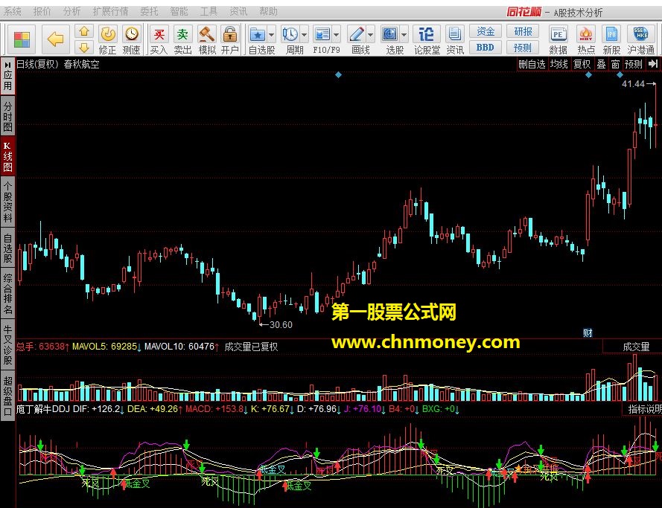This screenshot has height=508, width=662.
Task: Open the 资讯 menu in menu bar
Action: (x=238, y=11)
